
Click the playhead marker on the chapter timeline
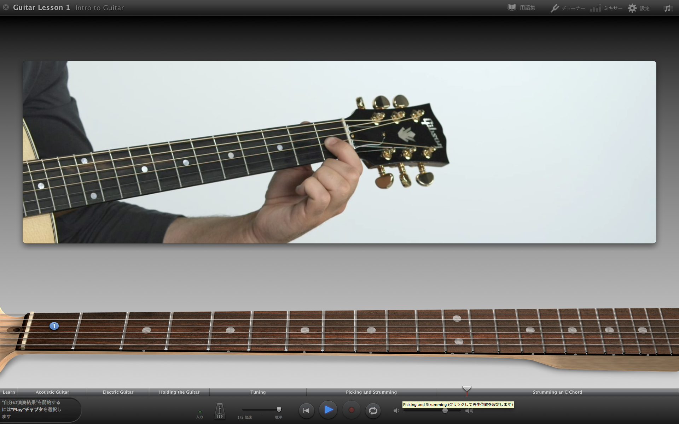pos(467,389)
